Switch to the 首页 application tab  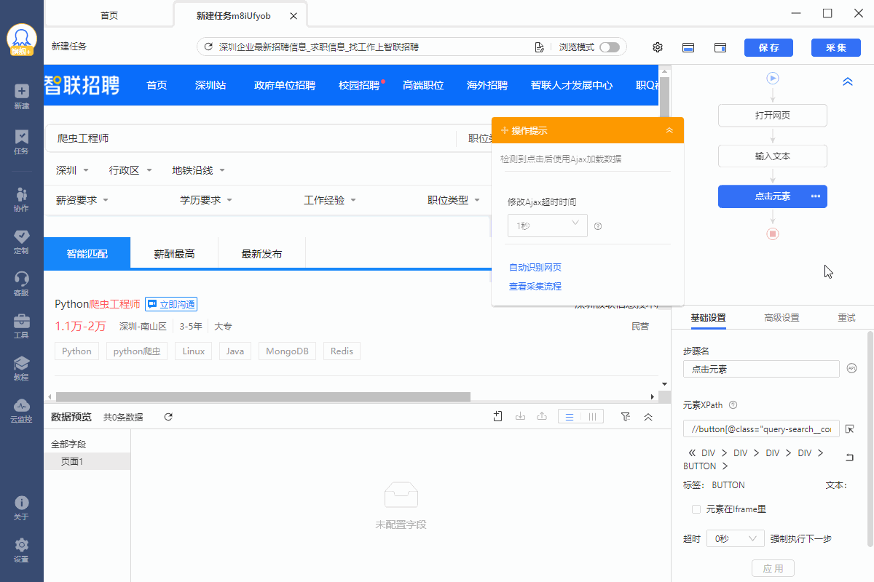coord(109,15)
